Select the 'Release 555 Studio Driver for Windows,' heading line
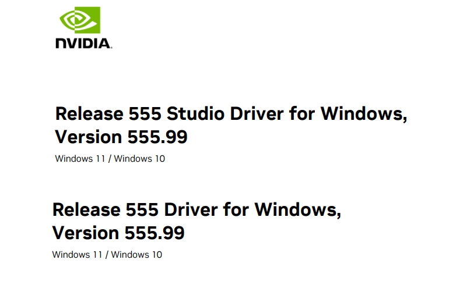The height and width of the screenshot is (281, 470). coord(231,114)
